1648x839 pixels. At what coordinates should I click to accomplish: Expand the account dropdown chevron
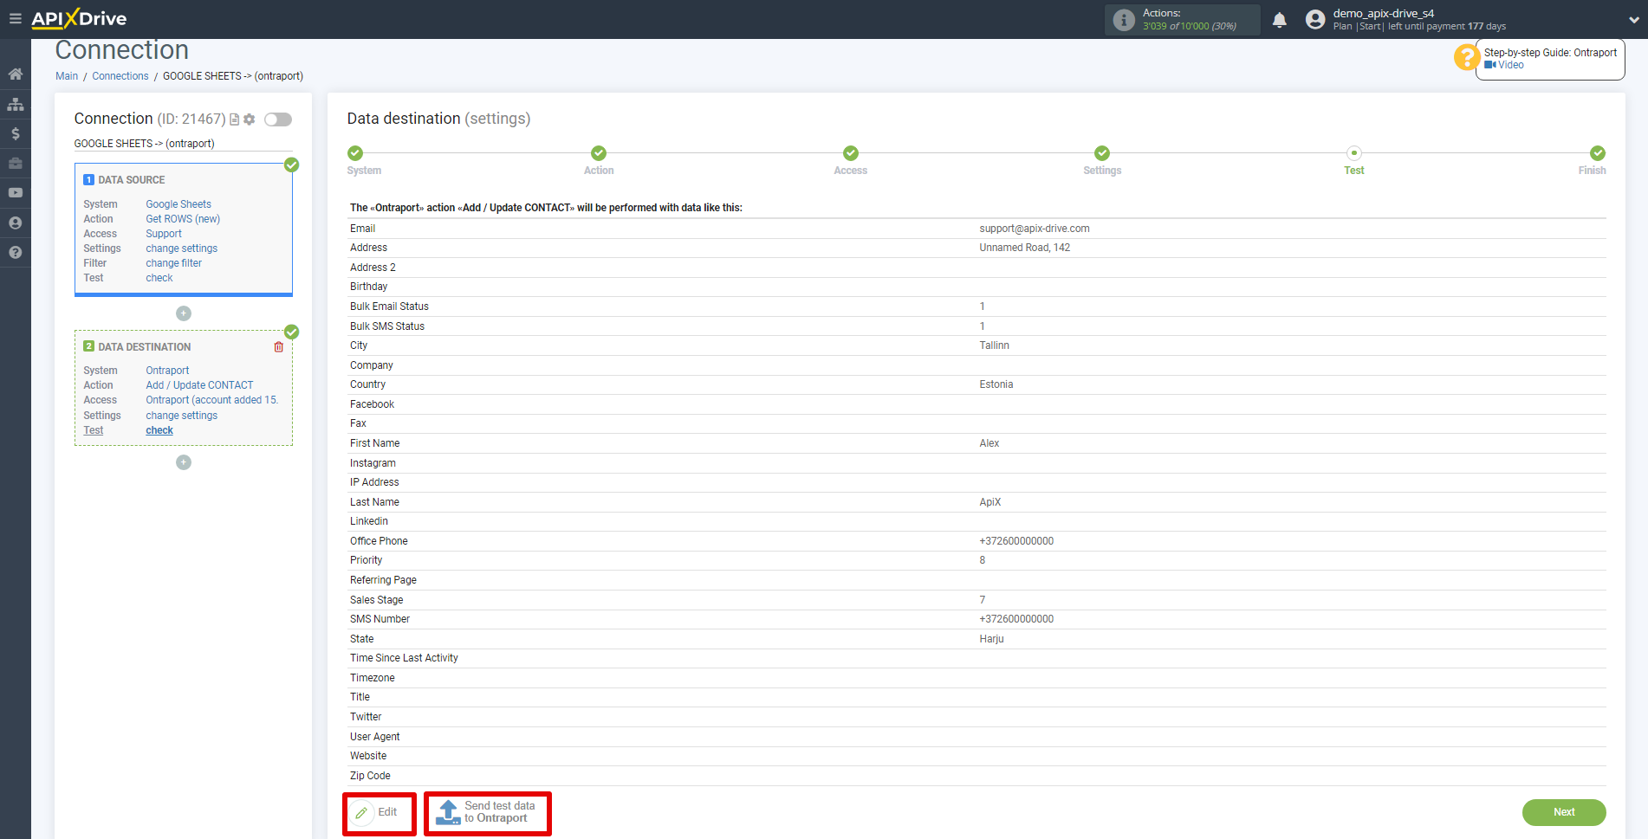pyautogui.click(x=1633, y=20)
